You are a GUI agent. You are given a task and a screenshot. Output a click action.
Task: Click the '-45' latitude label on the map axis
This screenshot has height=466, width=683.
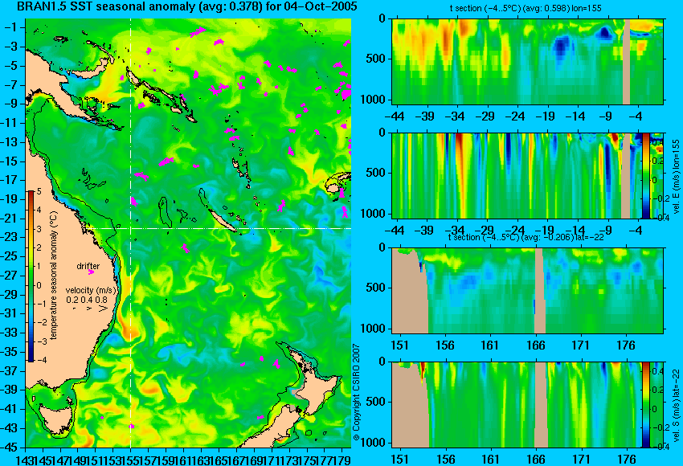click(10, 447)
